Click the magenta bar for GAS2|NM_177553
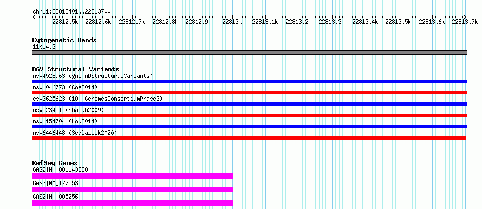Image resolution: width=482 pixels, height=209 pixels. 133,190
